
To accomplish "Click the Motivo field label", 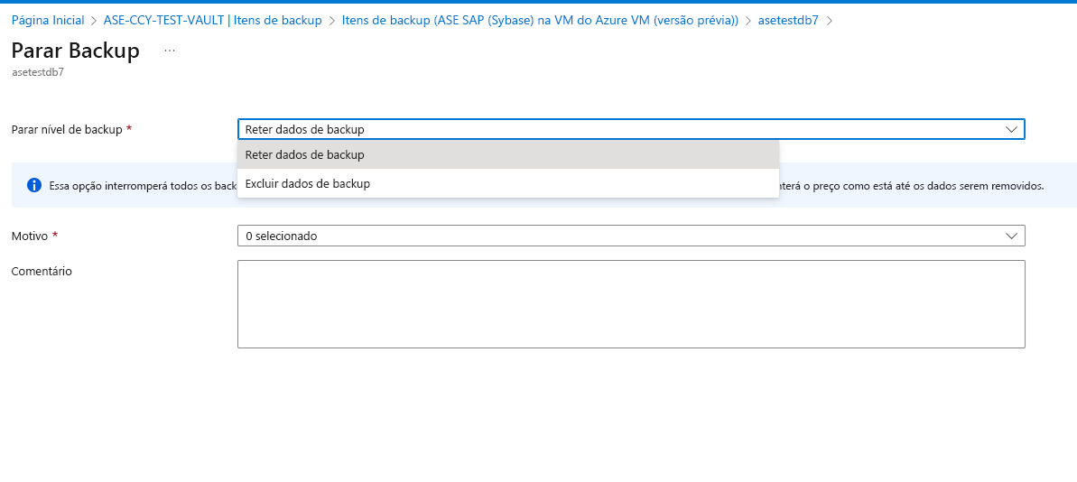I will [x=30, y=236].
